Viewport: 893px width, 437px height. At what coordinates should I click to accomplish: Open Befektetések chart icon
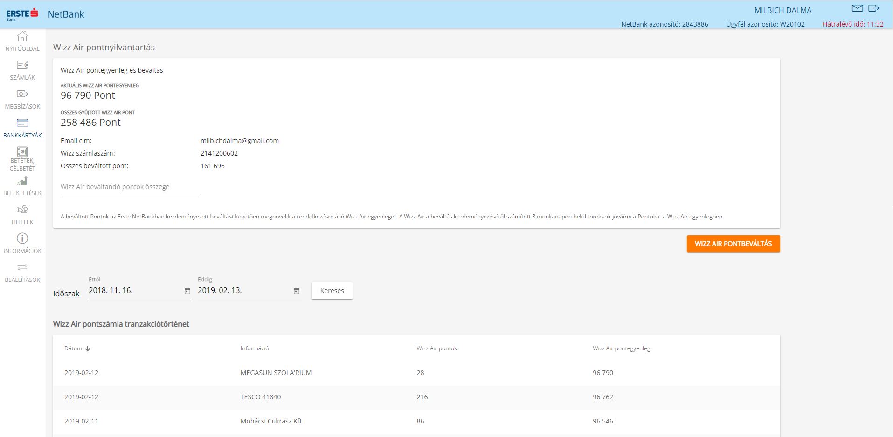click(x=22, y=181)
